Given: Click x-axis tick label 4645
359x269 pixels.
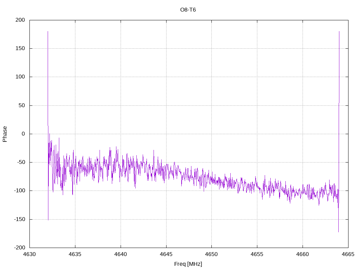Looking at the screenshot, I should [x=166, y=254].
